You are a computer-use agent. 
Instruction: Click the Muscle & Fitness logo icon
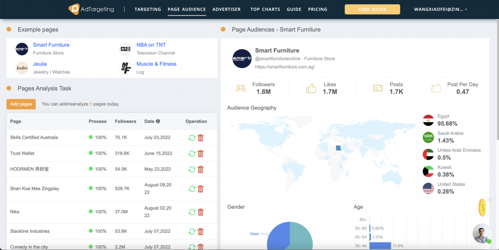coord(125,68)
